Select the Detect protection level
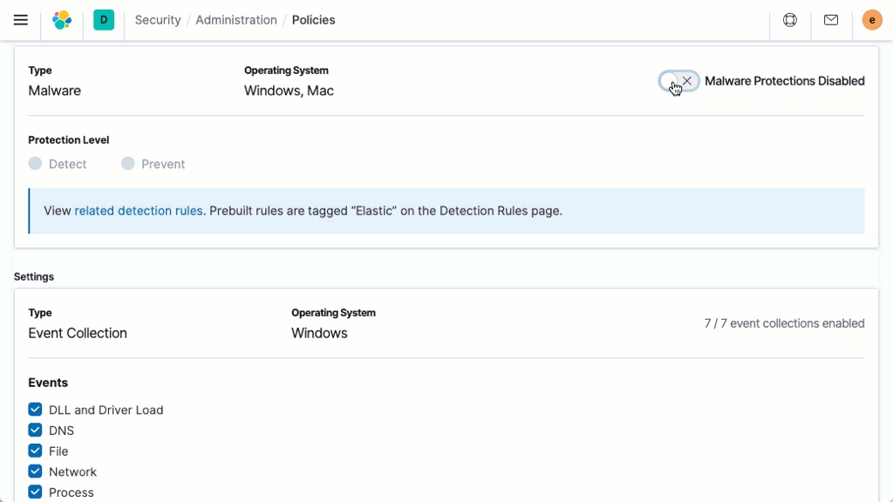This screenshot has height=502, width=893. click(x=36, y=164)
